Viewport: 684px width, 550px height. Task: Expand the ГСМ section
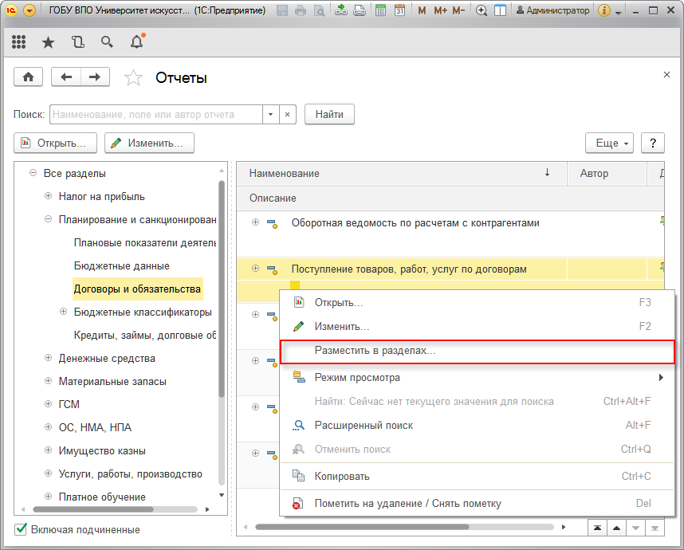click(x=49, y=404)
